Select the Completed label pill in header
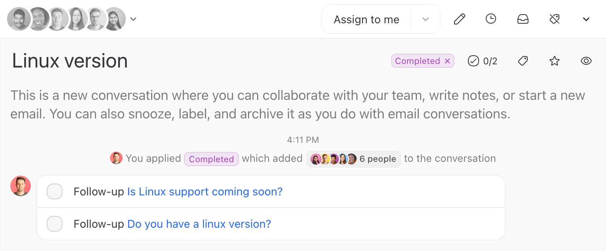The height and width of the screenshot is (251, 606). (418, 61)
